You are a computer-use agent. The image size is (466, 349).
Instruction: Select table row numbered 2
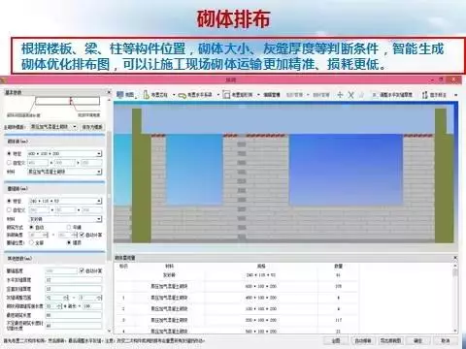tap(236, 309)
